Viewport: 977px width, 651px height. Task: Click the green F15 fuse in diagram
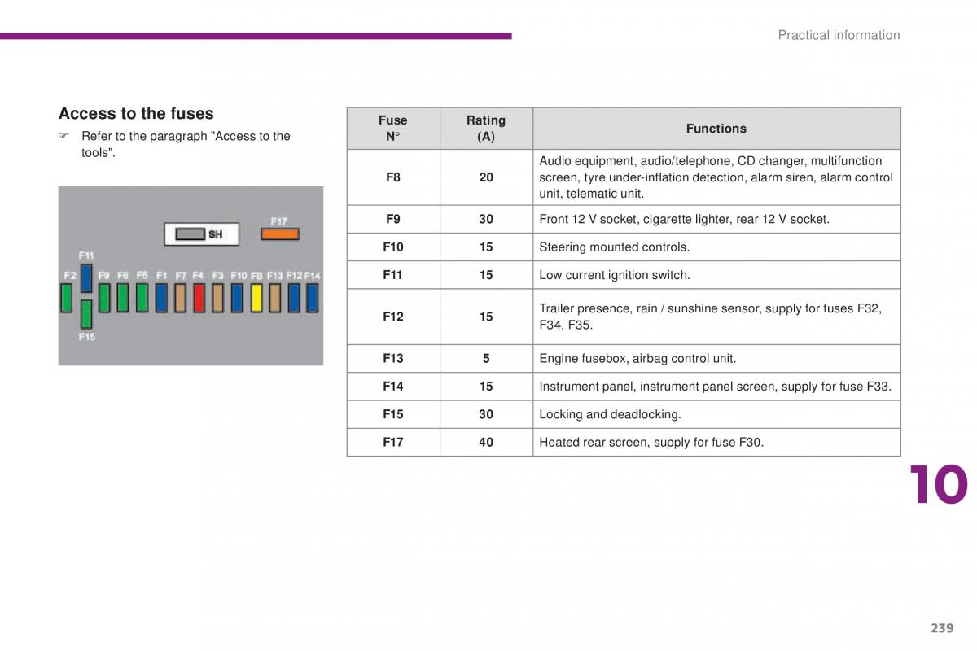(86, 313)
